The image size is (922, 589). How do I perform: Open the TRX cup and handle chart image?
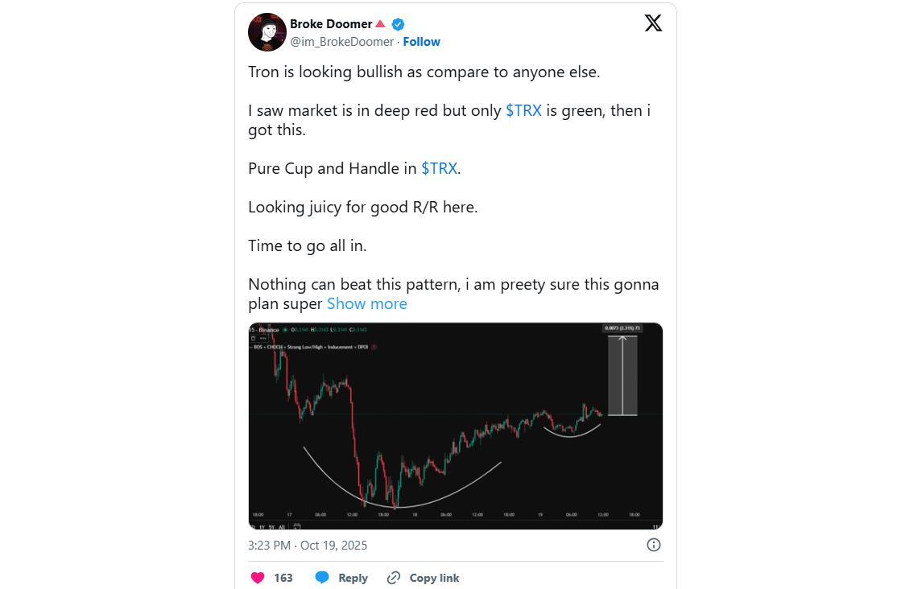point(456,426)
